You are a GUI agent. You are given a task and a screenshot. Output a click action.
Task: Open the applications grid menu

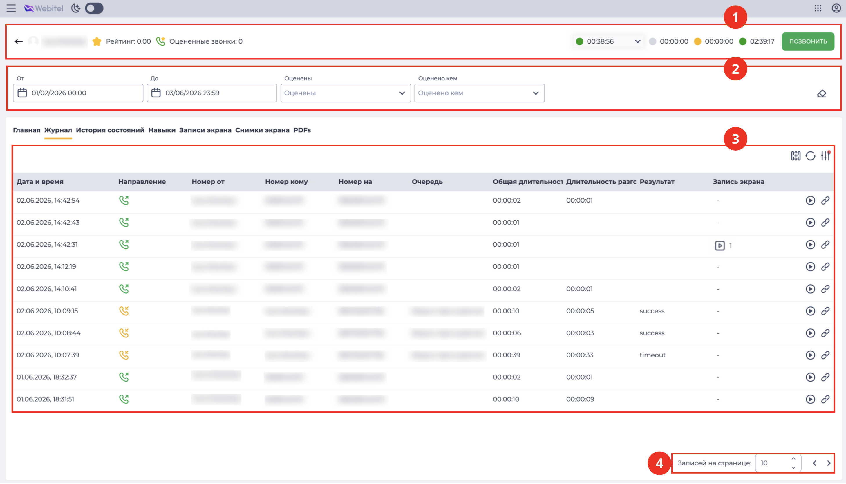[818, 8]
